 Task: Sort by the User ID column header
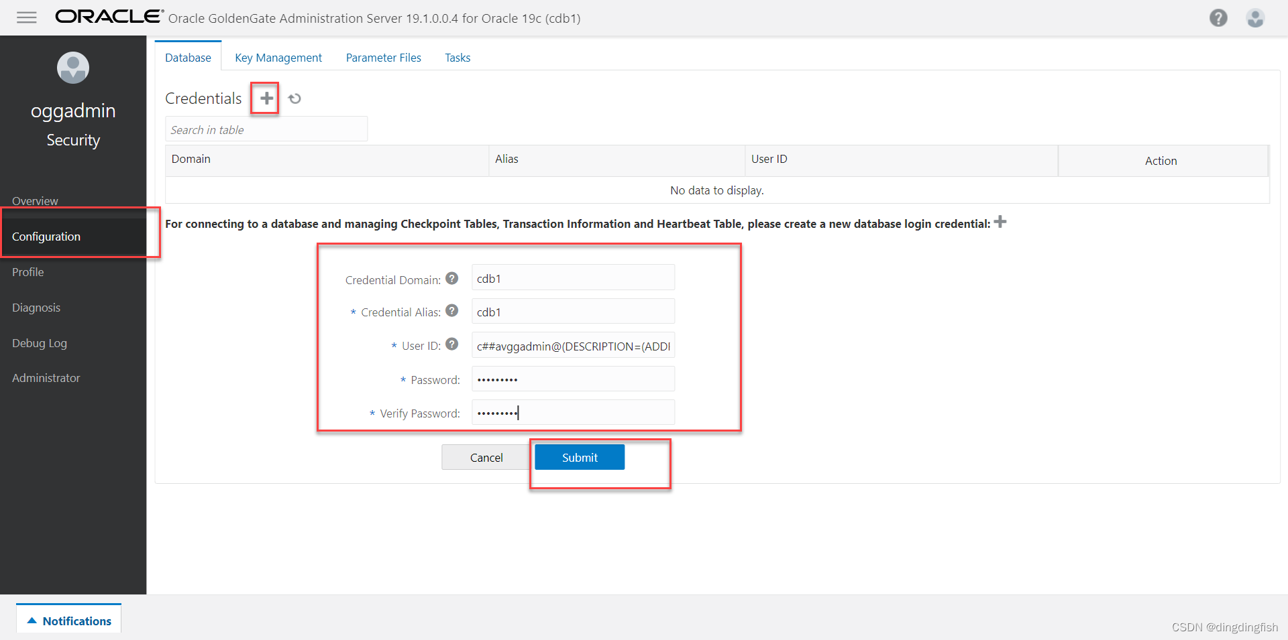coord(902,159)
